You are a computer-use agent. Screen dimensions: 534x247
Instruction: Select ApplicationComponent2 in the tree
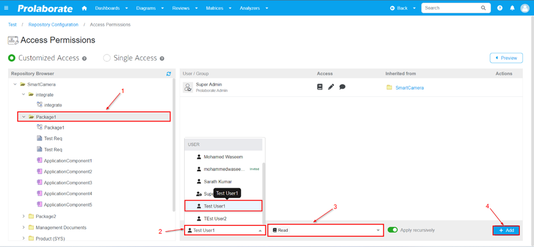(x=68, y=171)
